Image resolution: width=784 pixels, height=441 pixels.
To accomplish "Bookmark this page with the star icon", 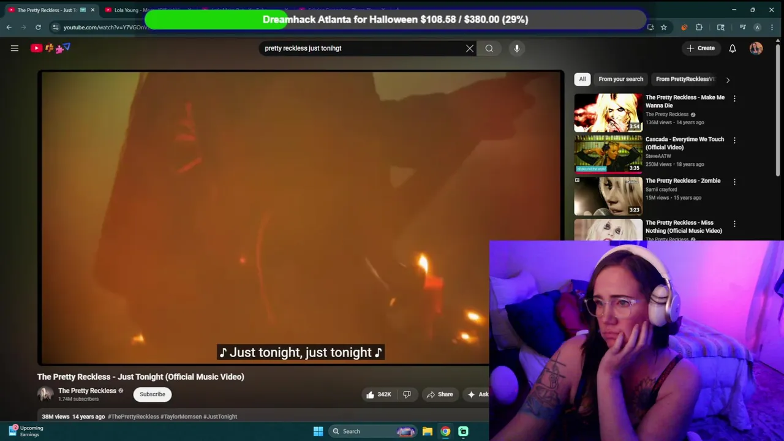I will tap(663, 27).
